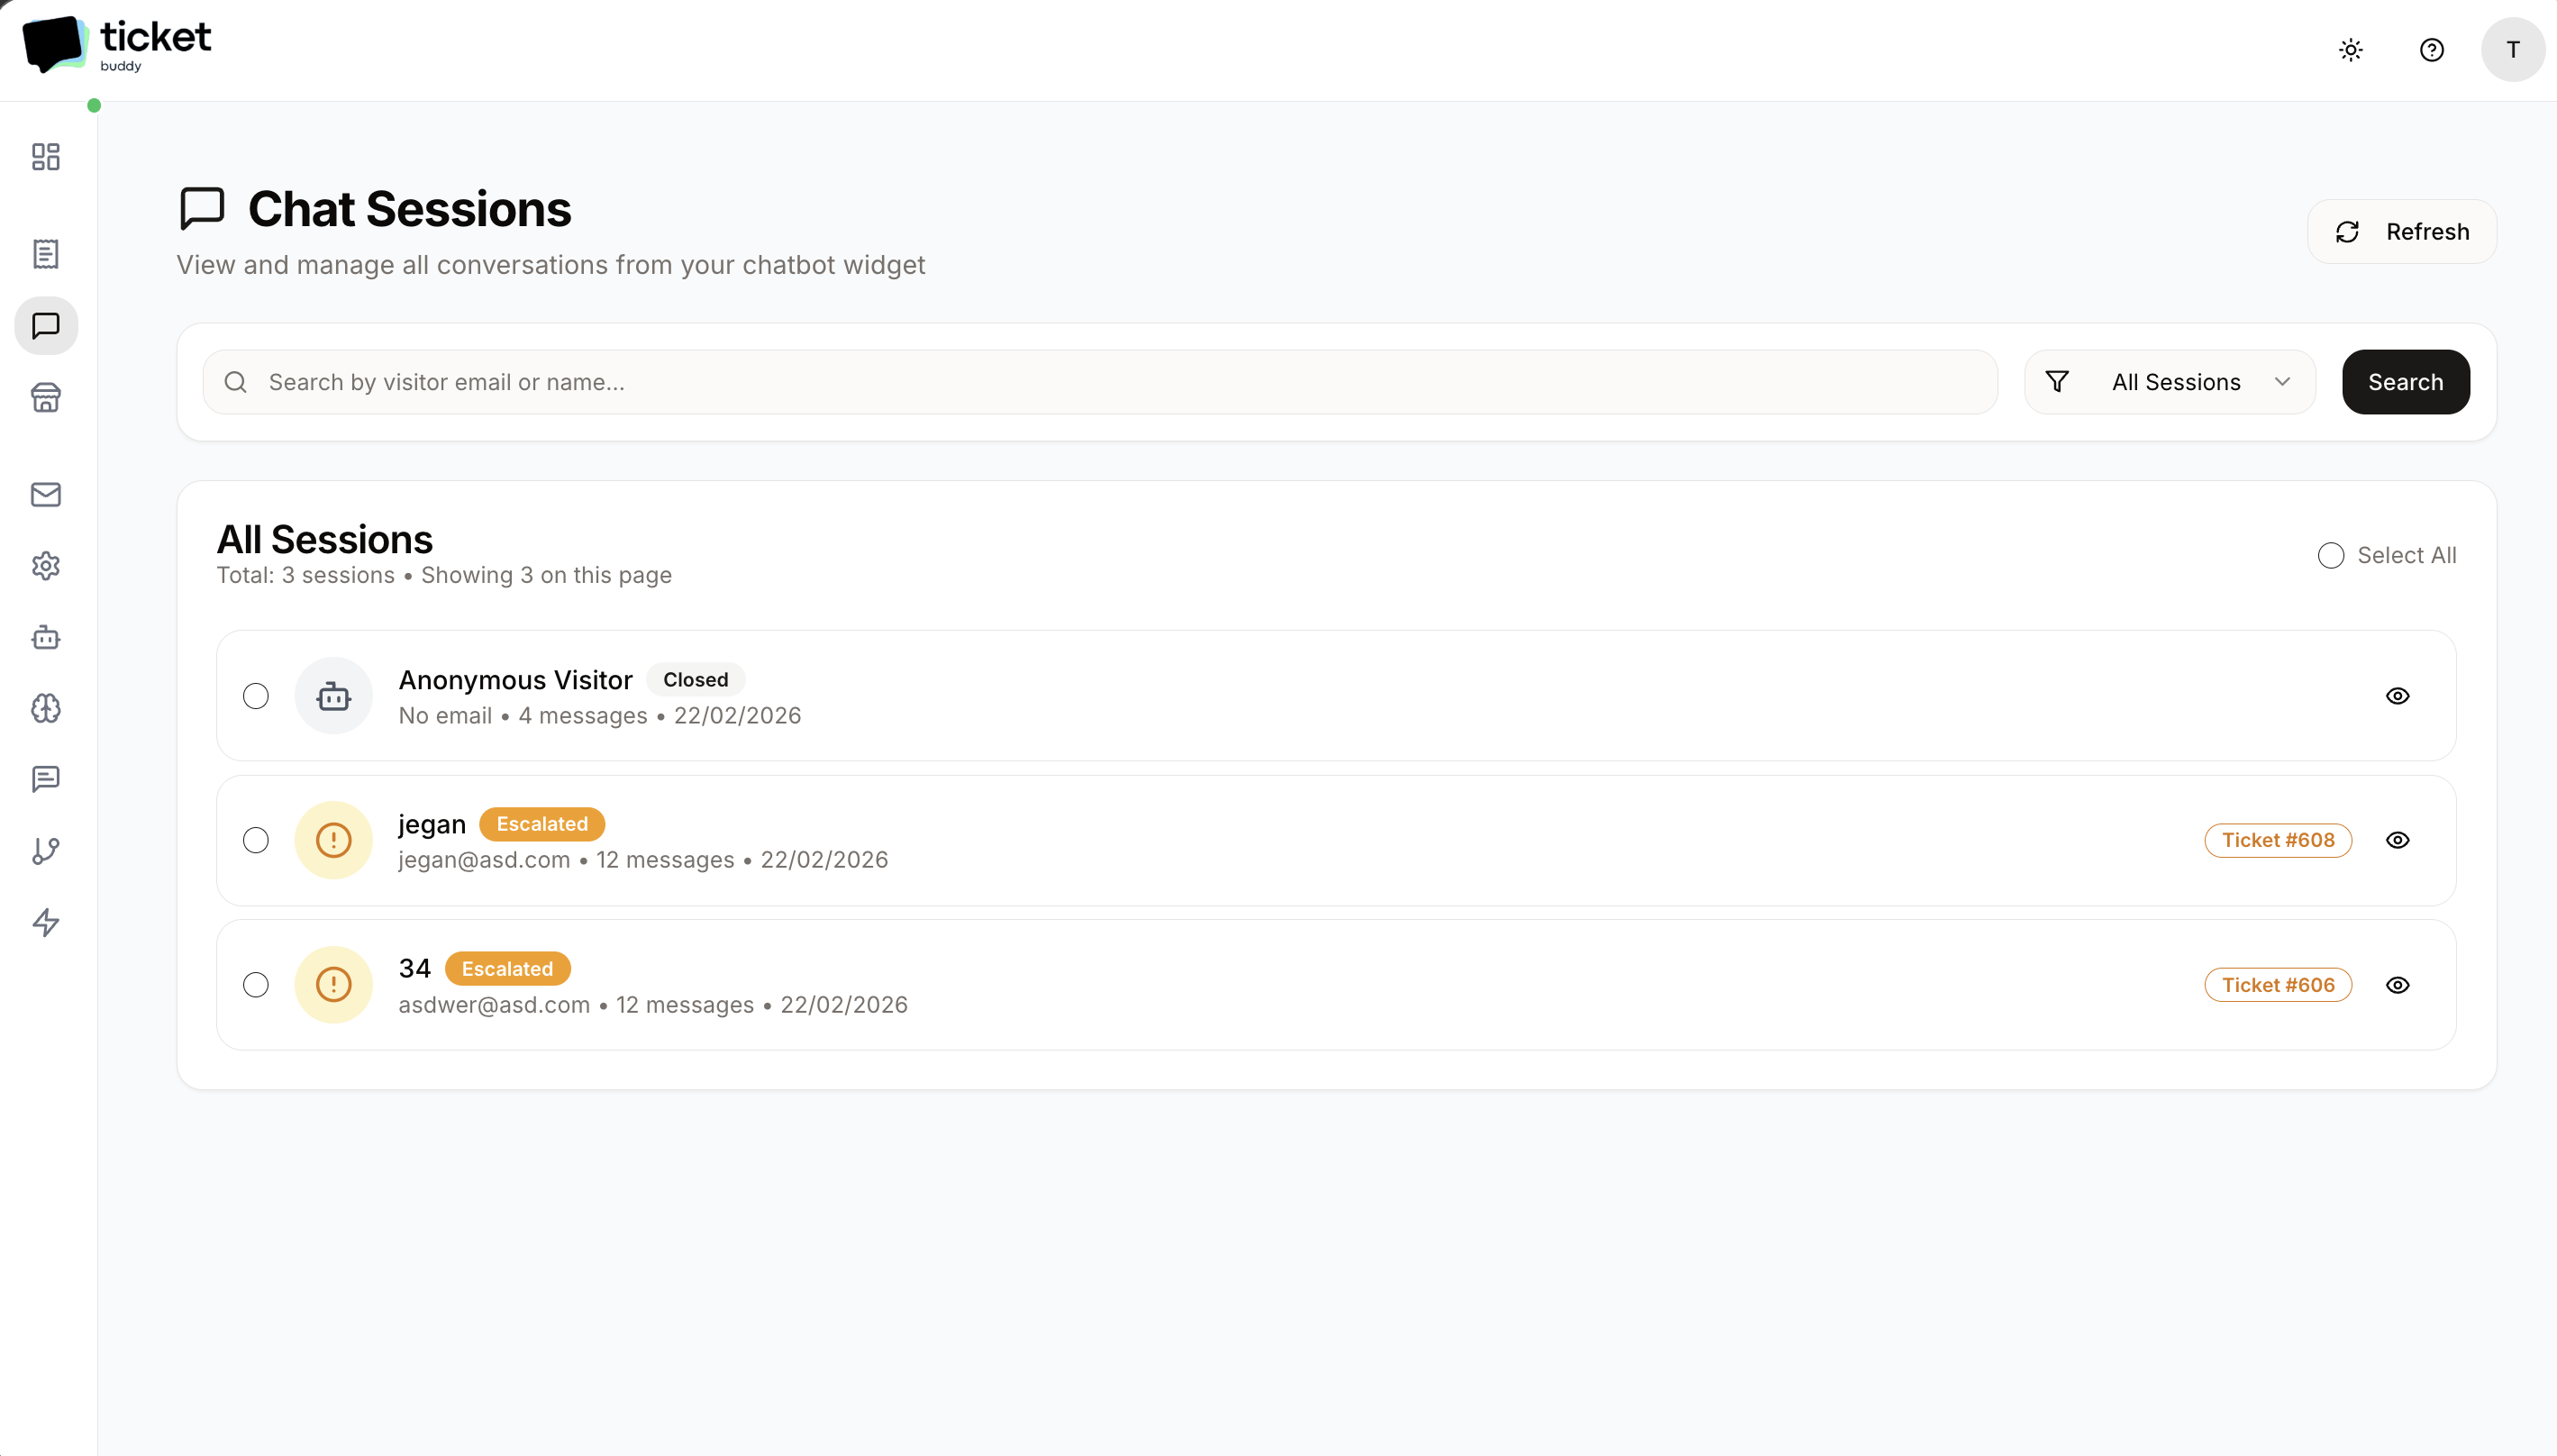This screenshot has width=2557, height=1456.
Task: Open the storefront section in the sidebar
Action: 46,397
